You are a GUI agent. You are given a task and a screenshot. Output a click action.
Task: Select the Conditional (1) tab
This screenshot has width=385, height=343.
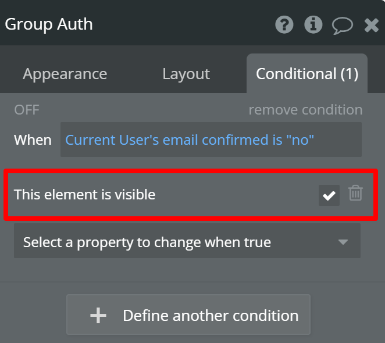[x=307, y=74]
